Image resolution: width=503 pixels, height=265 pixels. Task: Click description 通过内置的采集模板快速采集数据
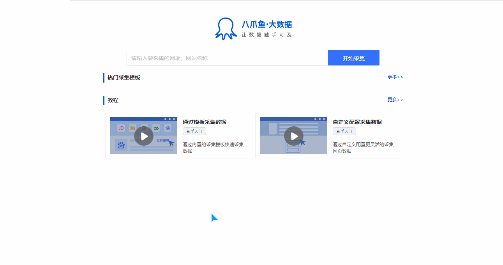click(213, 147)
